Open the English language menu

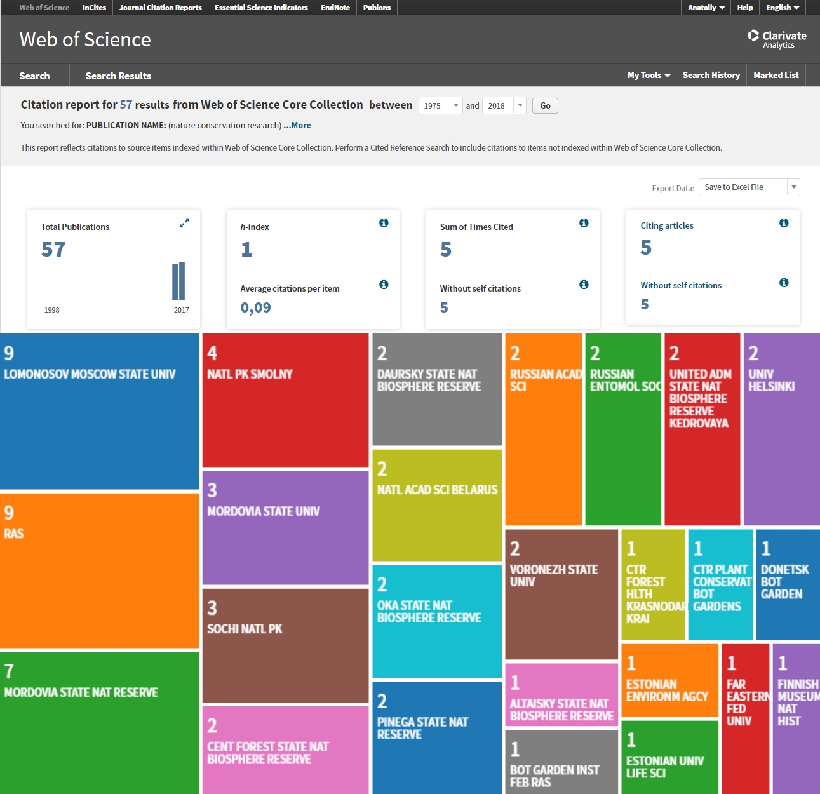click(782, 8)
